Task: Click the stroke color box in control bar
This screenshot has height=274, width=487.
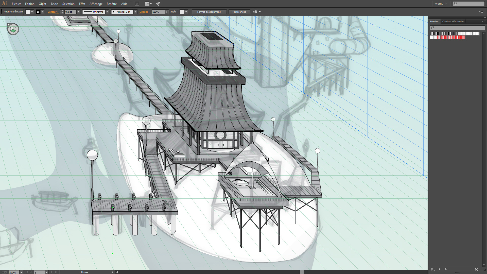Action: pyautogui.click(x=38, y=12)
